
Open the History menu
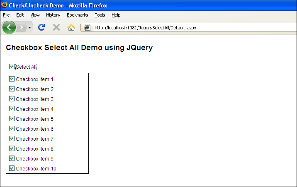(53, 15)
